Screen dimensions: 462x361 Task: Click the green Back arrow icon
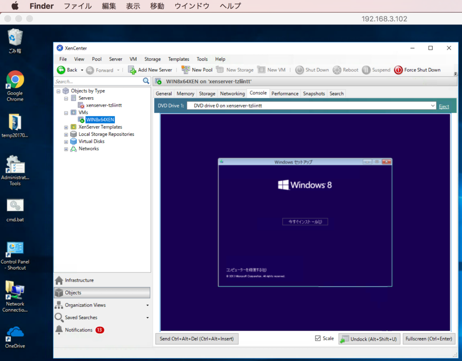[61, 70]
